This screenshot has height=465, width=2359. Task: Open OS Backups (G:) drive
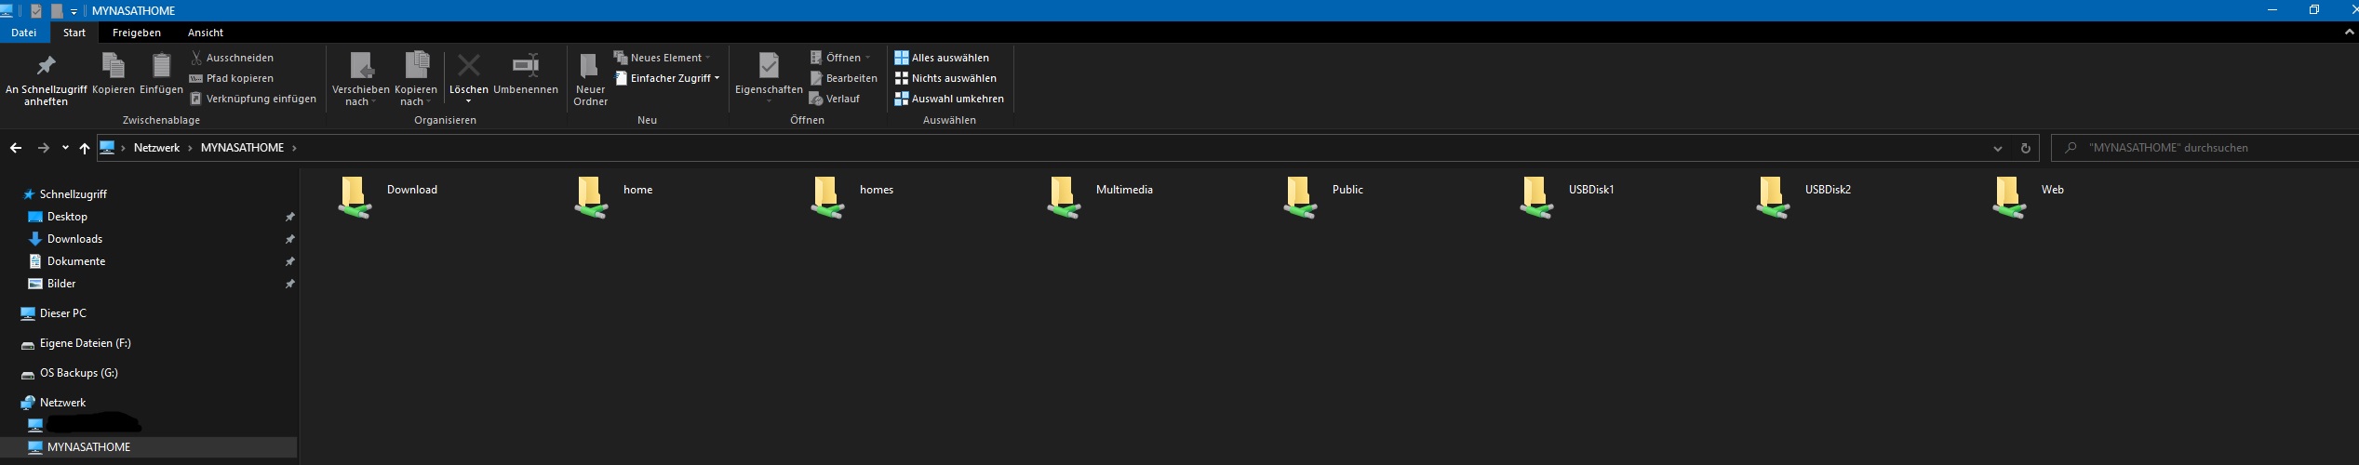(78, 373)
